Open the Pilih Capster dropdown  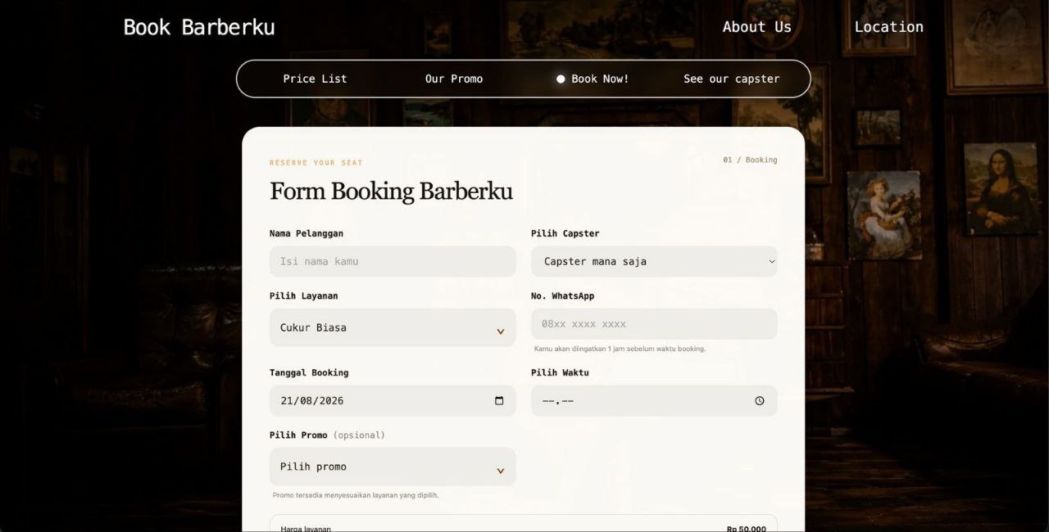[654, 261]
